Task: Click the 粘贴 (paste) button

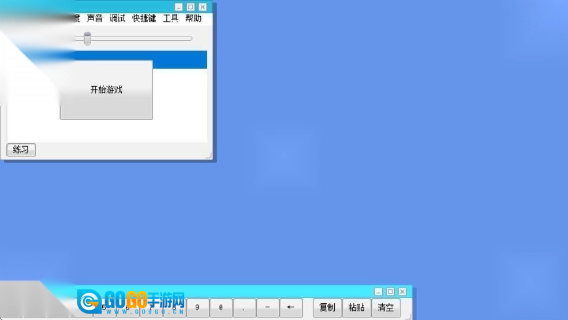Action: point(357,308)
